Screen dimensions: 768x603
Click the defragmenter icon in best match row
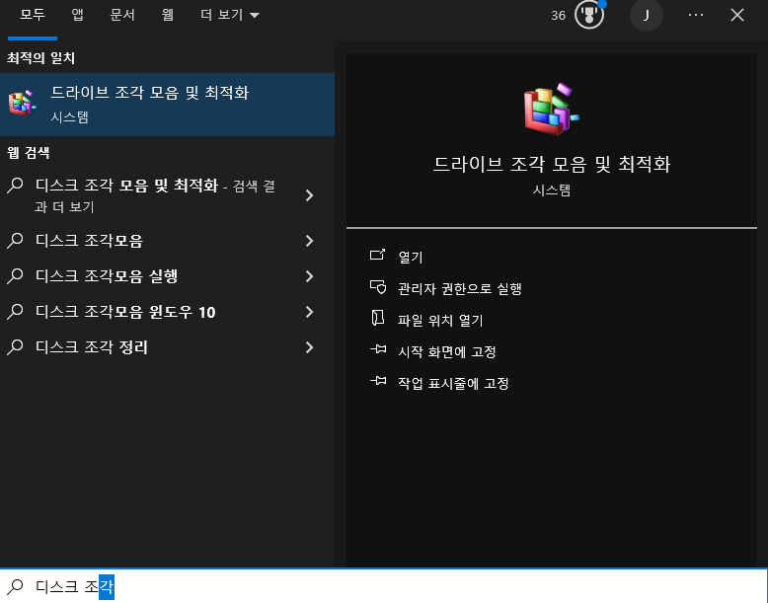(x=22, y=104)
